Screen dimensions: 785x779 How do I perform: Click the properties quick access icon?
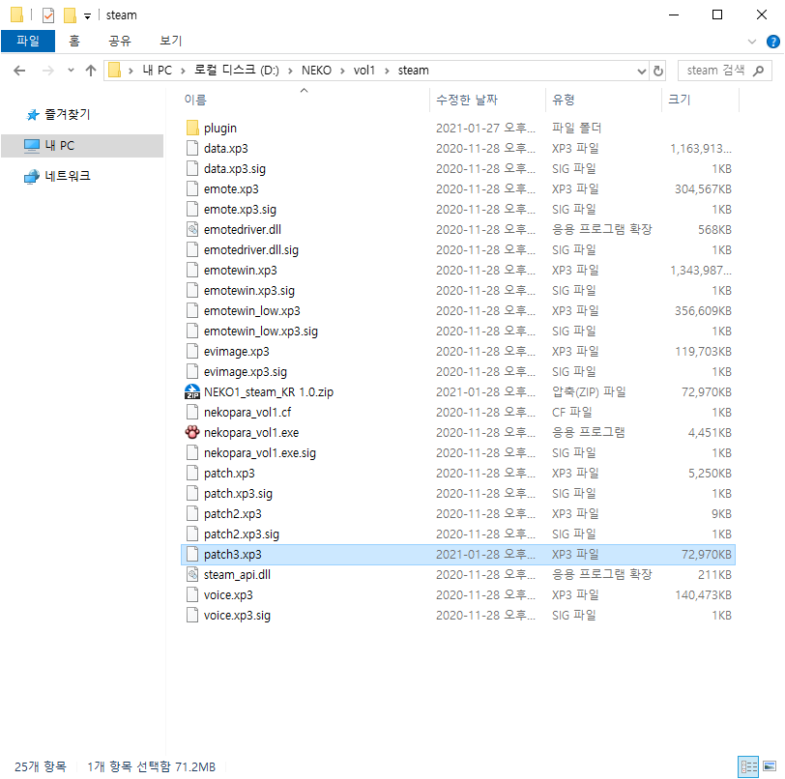pyautogui.click(x=48, y=15)
